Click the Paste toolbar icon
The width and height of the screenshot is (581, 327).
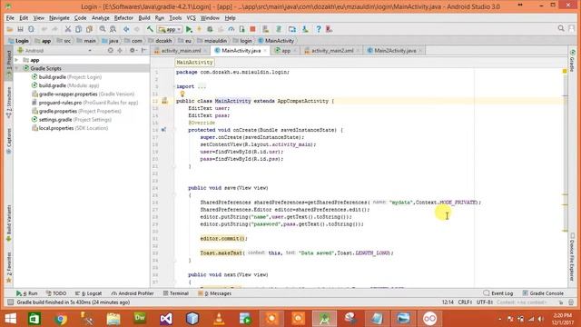[89, 29]
